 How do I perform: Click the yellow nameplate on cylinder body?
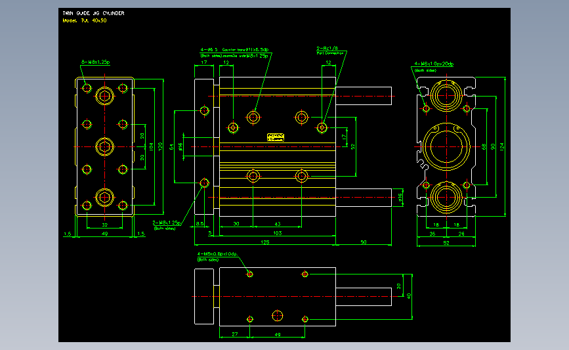pos(276,137)
